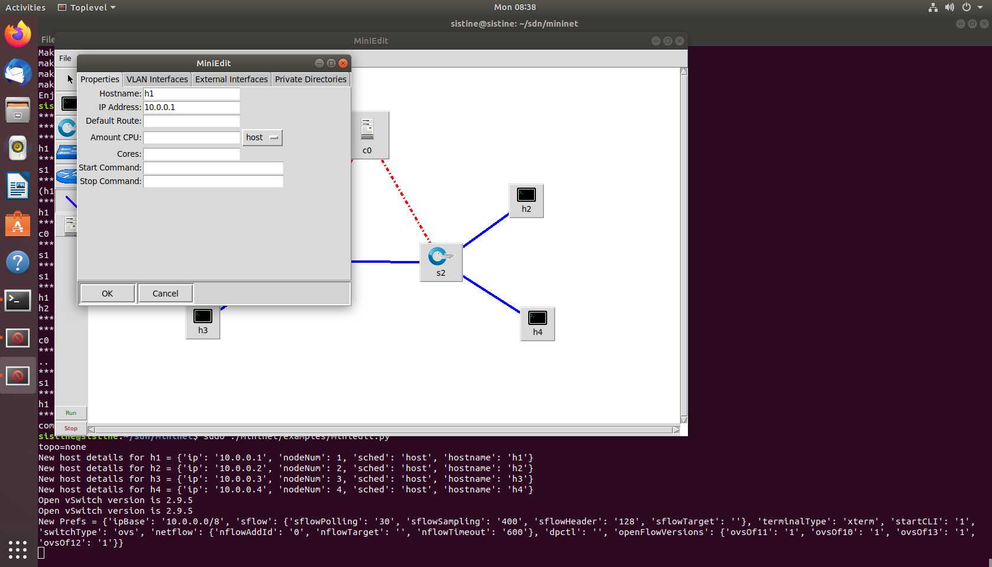Open Firefox from the Ubuntu dock
Image resolution: width=992 pixels, height=567 pixels.
tap(18, 34)
